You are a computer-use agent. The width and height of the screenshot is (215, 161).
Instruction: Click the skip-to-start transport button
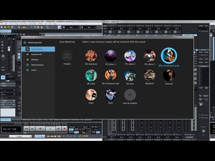[x=26, y=128]
